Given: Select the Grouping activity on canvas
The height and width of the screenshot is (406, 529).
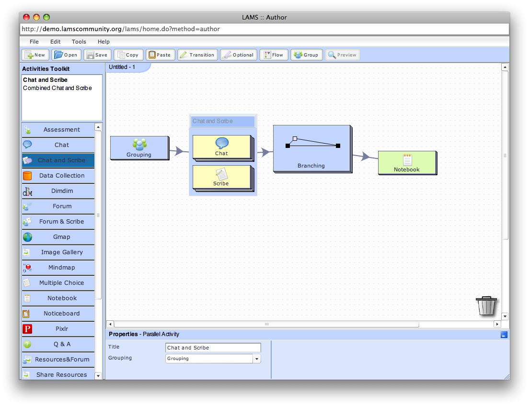Looking at the screenshot, I should pyautogui.click(x=139, y=147).
